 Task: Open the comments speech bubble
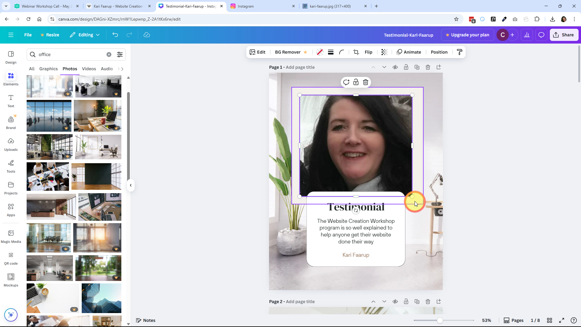click(x=541, y=35)
